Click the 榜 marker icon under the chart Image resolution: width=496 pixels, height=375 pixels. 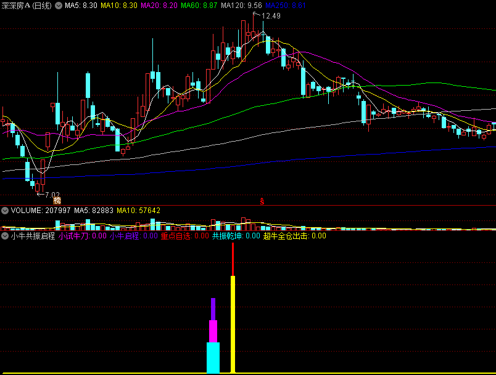57,201
